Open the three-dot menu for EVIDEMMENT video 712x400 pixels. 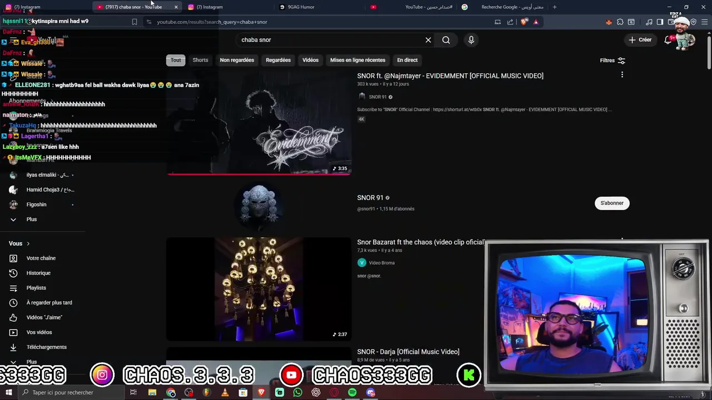[622, 74]
